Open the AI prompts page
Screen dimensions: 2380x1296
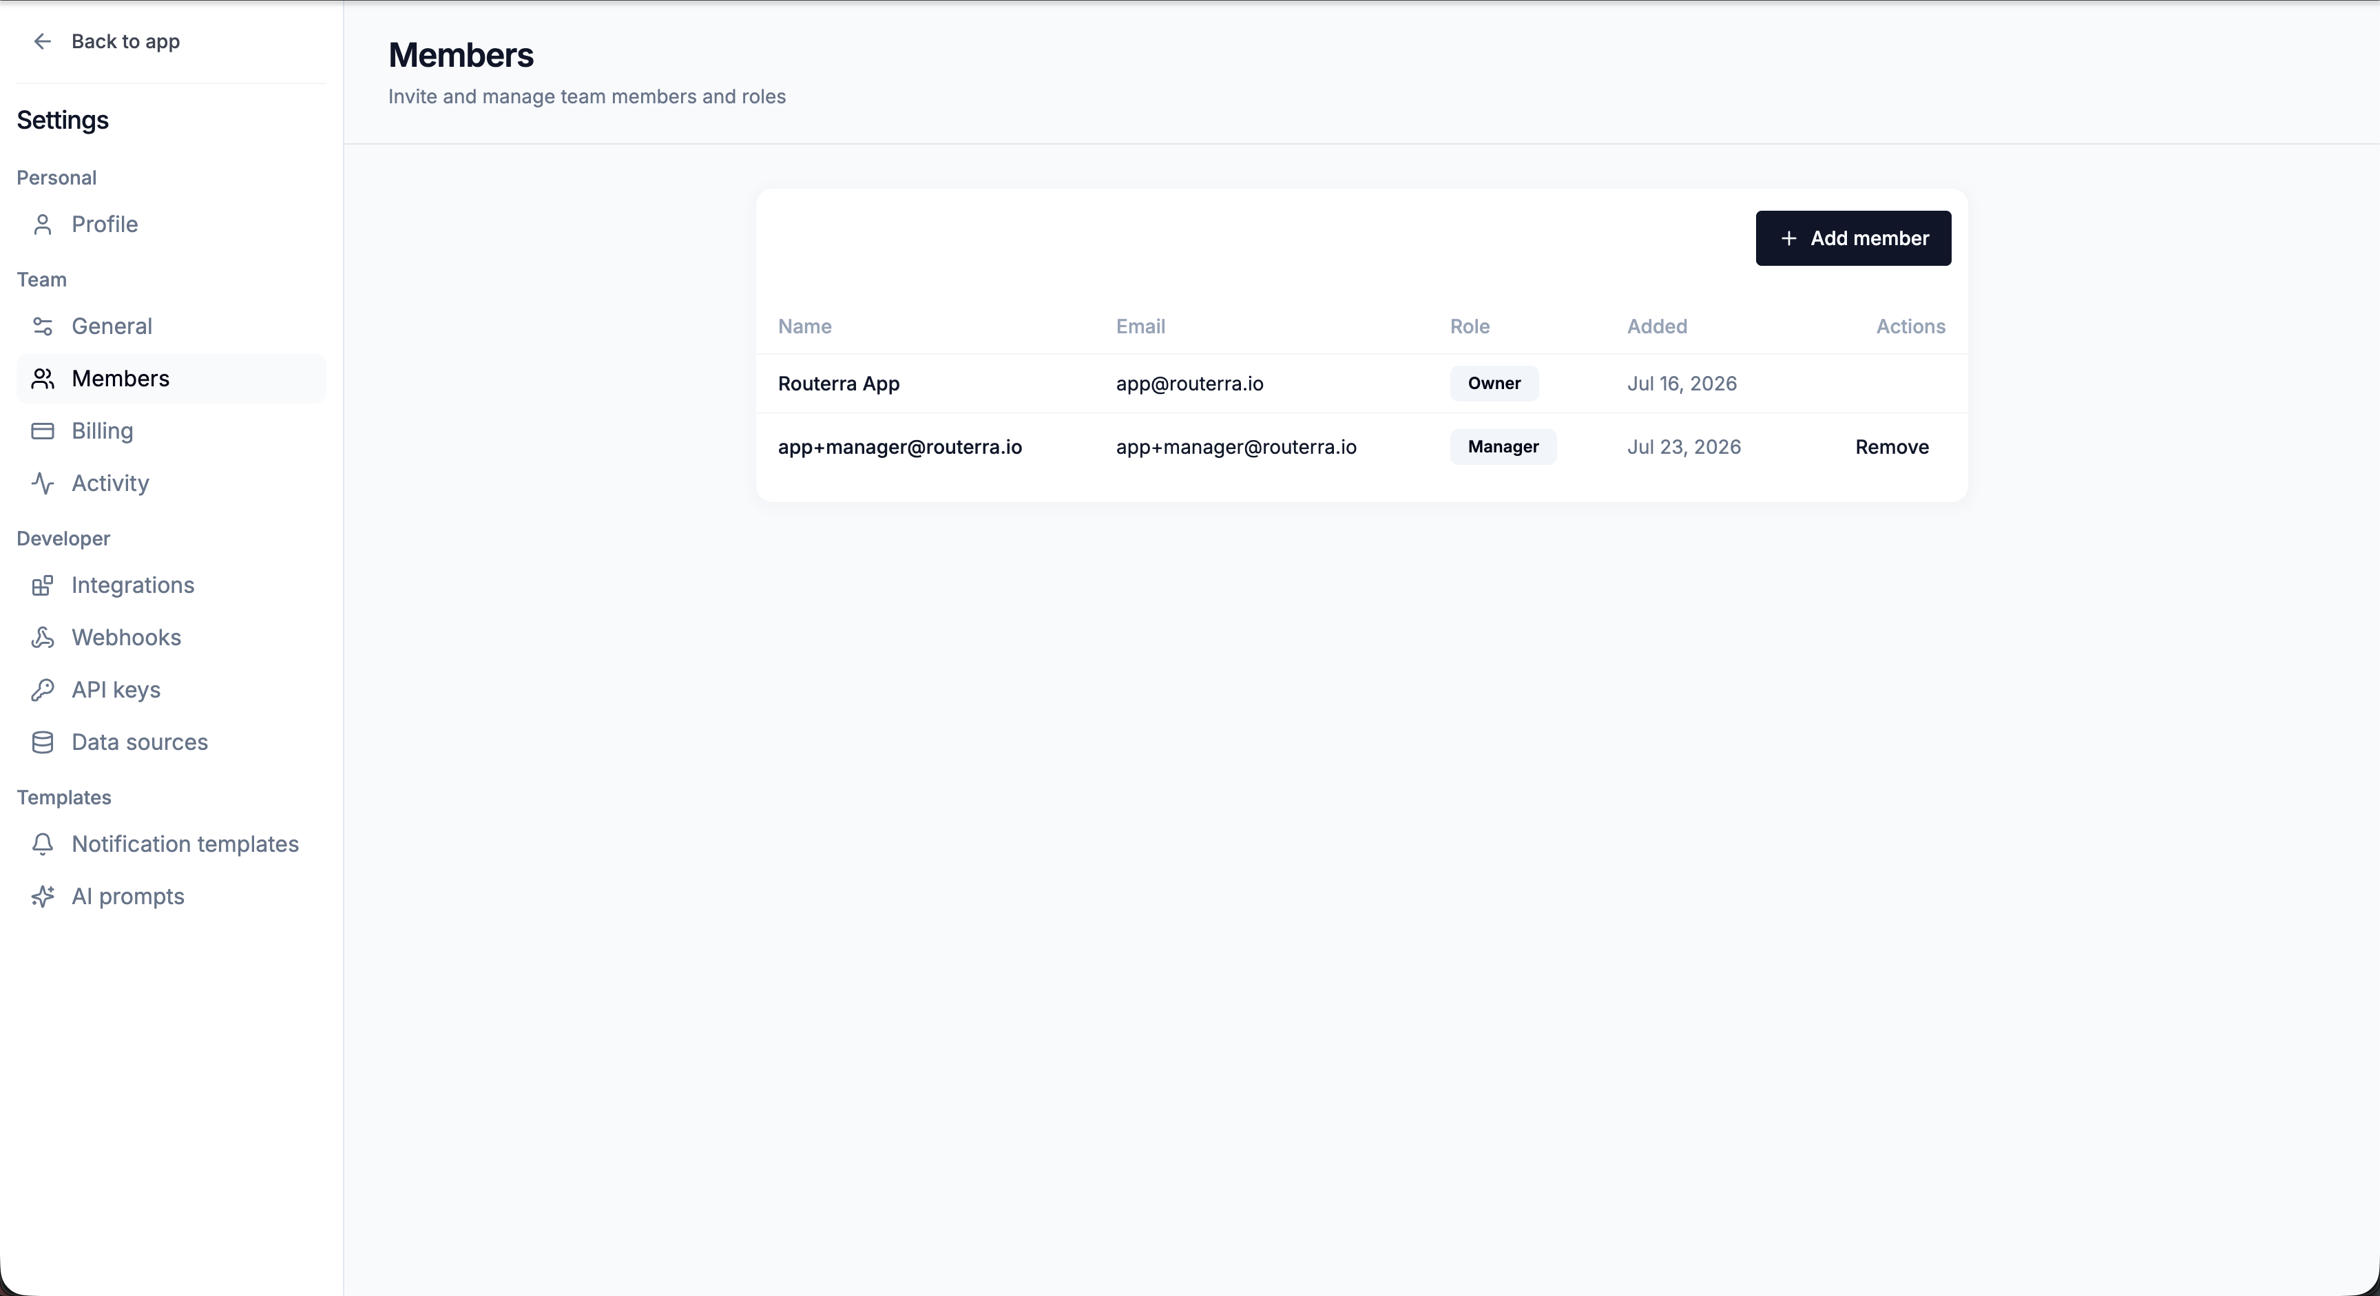(x=171, y=897)
